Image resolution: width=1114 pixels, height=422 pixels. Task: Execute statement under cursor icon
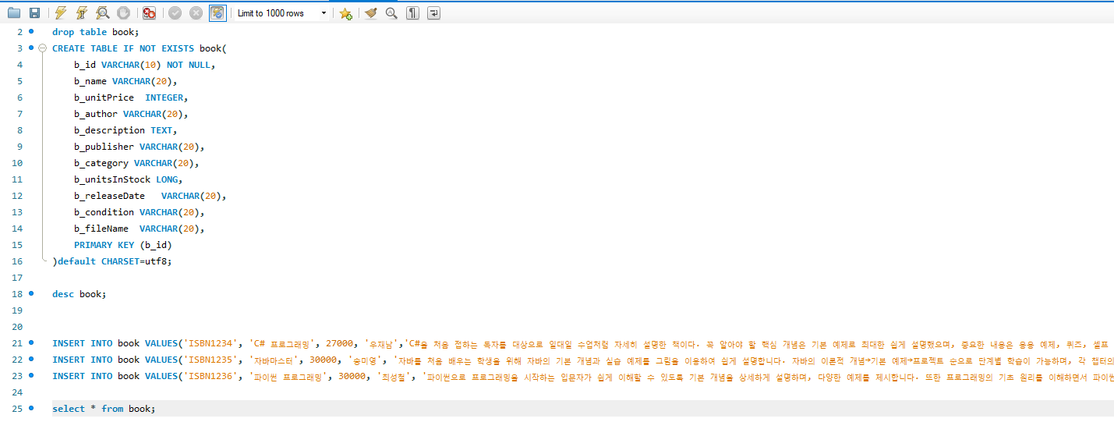point(82,13)
